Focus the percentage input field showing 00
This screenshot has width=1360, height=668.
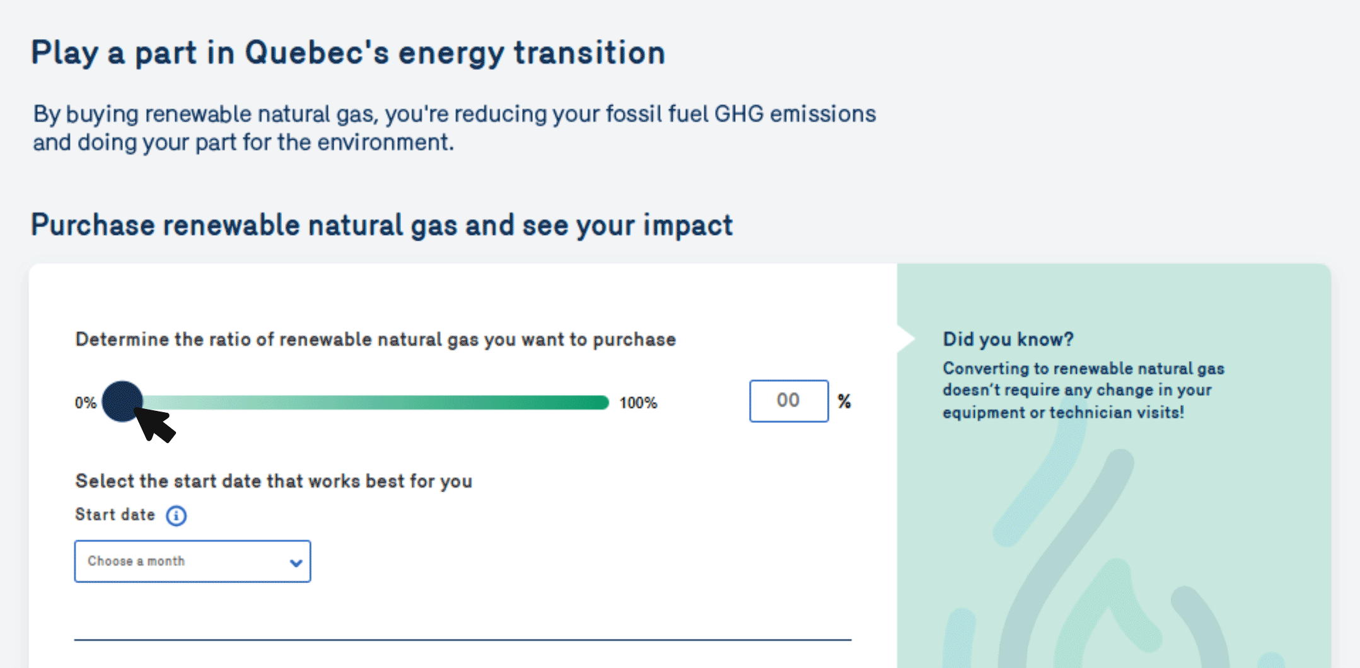click(x=789, y=401)
